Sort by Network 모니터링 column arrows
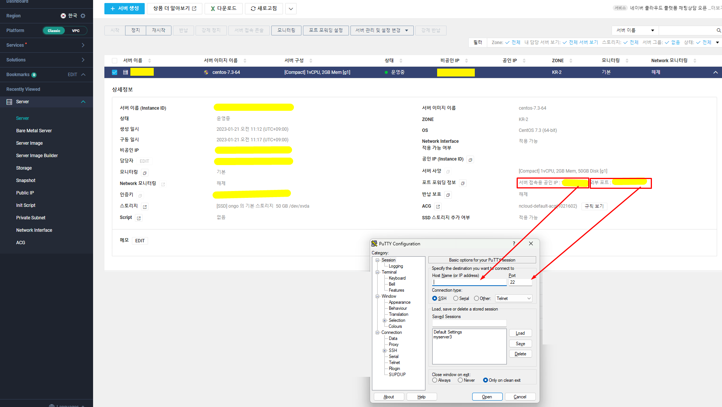This screenshot has height=407, width=722. coord(695,61)
